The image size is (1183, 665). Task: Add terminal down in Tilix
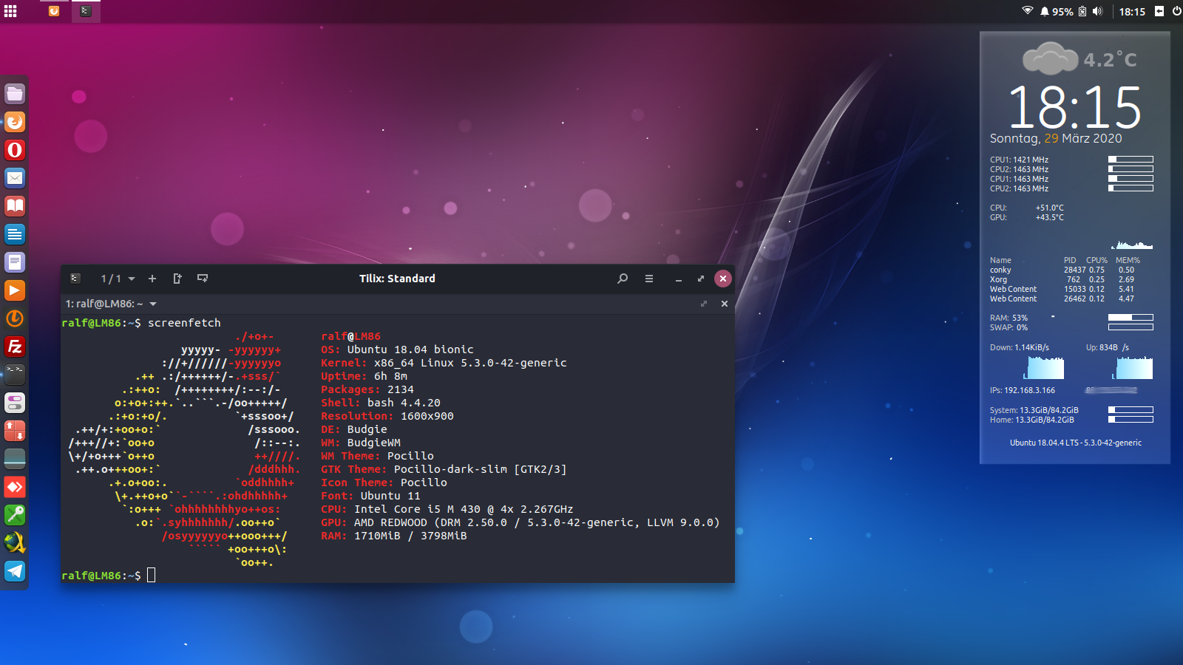pyautogui.click(x=203, y=279)
